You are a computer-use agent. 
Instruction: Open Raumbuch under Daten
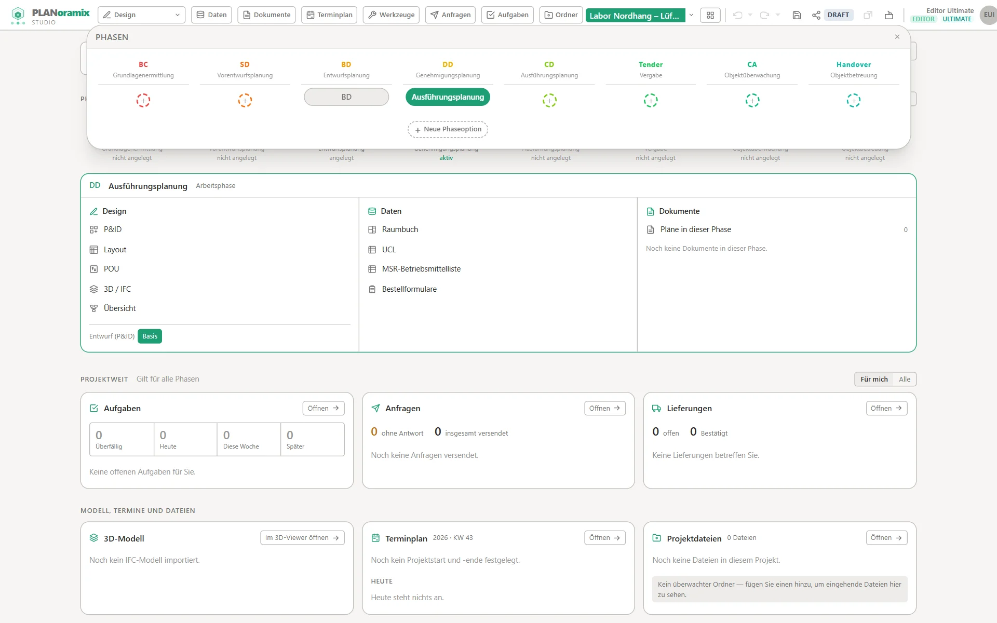[400, 229]
